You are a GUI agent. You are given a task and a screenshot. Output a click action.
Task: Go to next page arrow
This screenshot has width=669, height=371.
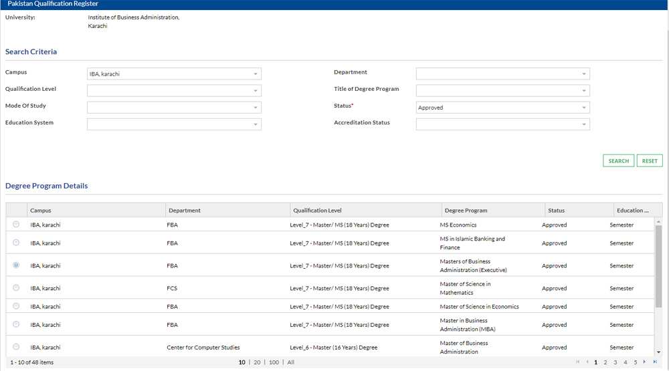[644, 362]
